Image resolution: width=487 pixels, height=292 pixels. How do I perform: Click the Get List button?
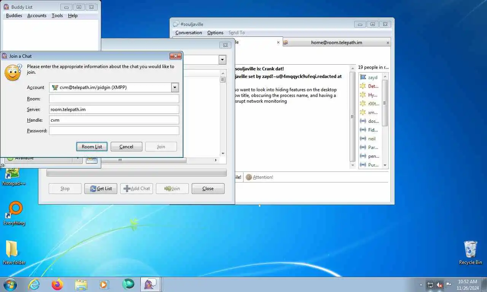(101, 189)
